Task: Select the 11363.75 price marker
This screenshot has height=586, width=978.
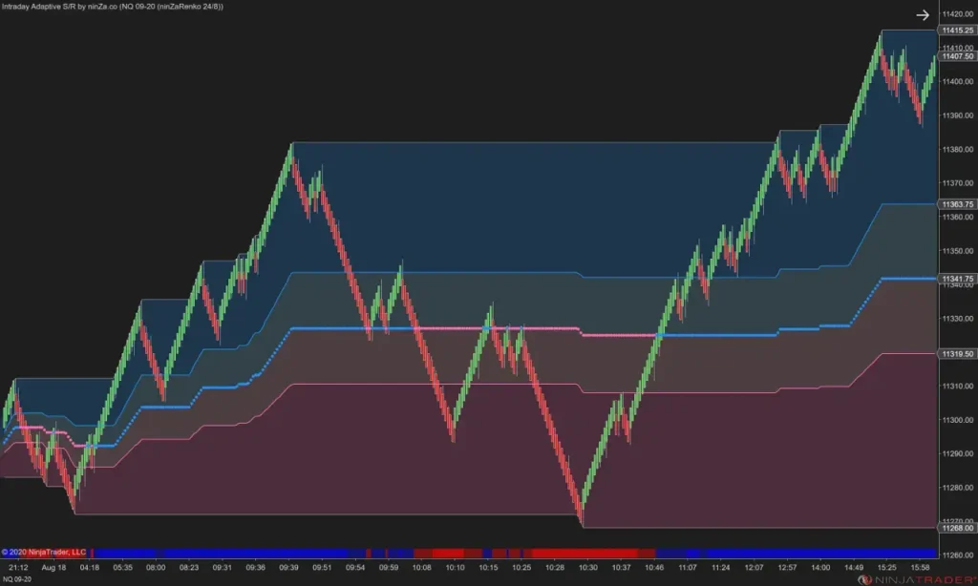Action: 957,204
